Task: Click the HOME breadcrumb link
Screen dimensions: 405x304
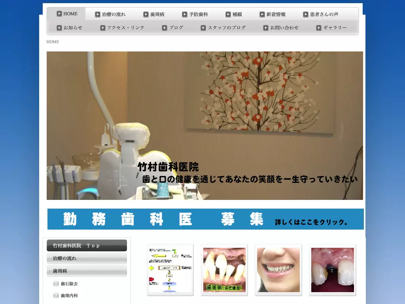Action: point(53,42)
